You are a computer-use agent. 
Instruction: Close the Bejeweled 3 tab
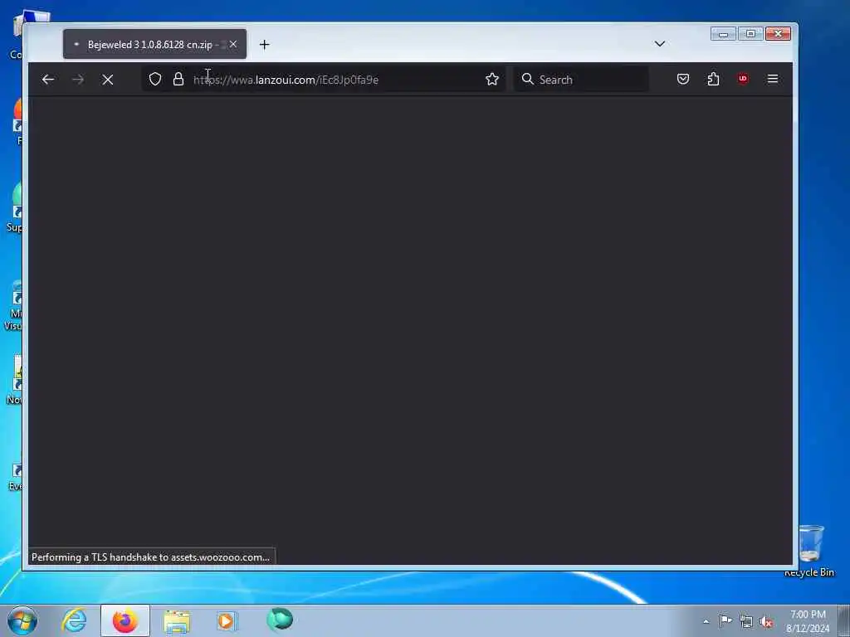click(x=233, y=44)
